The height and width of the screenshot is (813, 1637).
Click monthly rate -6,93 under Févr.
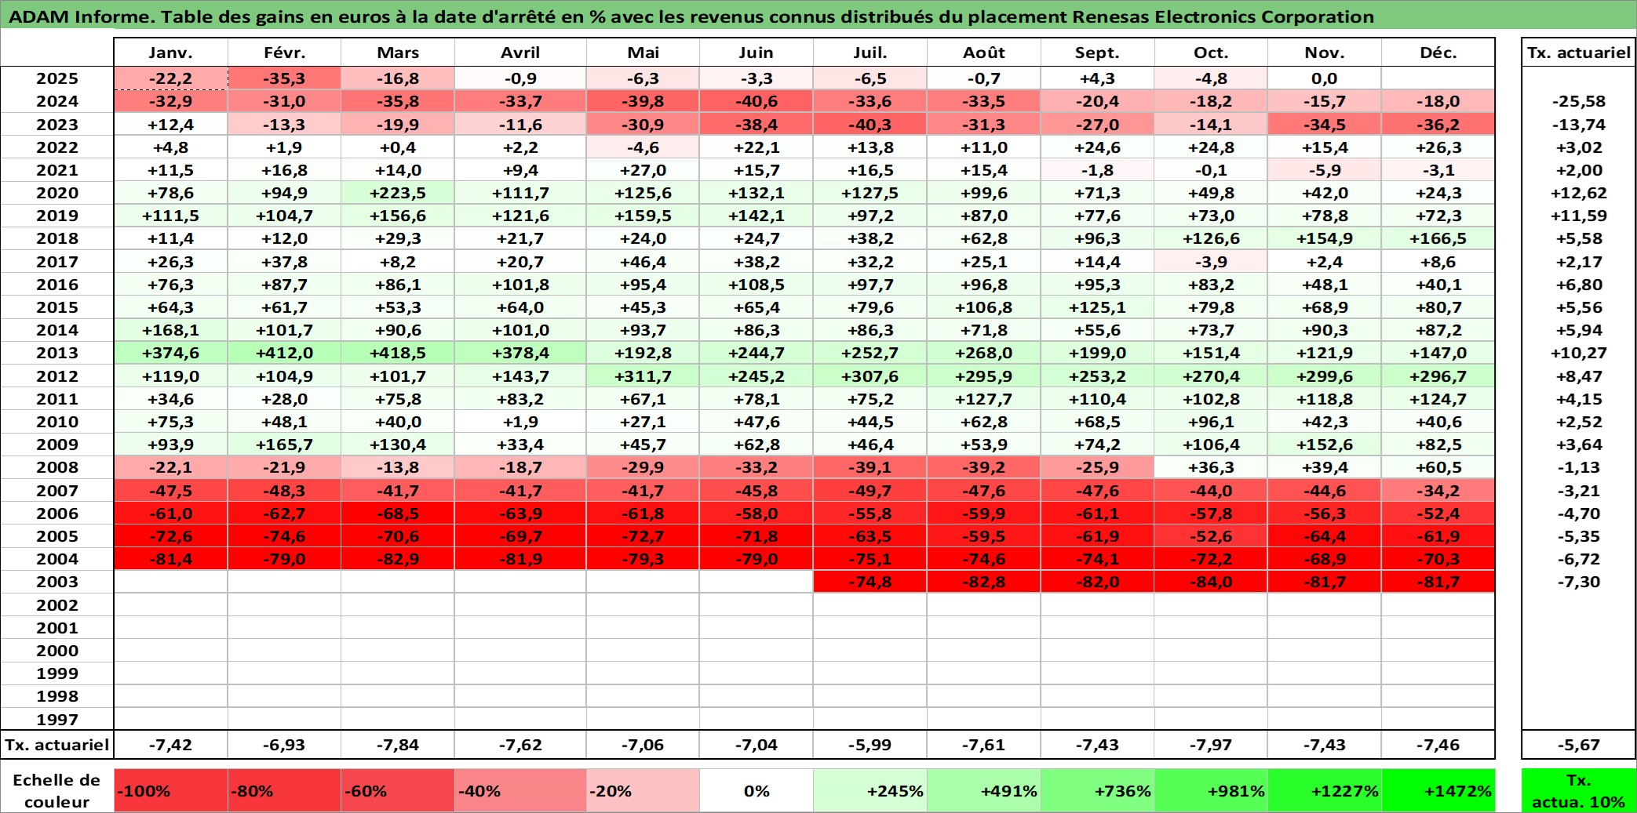tap(284, 745)
